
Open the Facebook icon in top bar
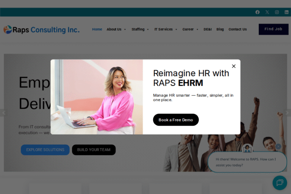pyautogui.click(x=258, y=12)
